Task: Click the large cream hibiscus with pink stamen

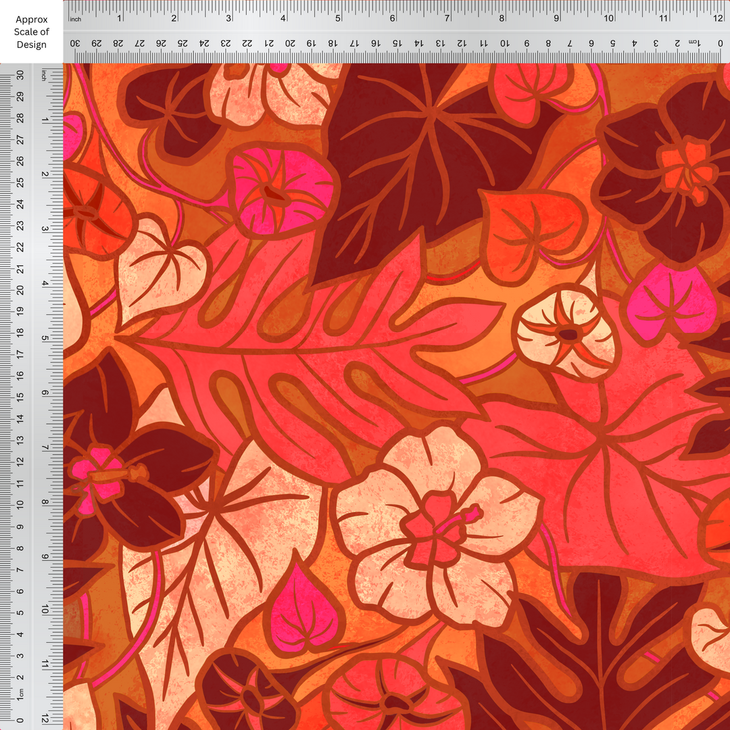Action: pyautogui.click(x=437, y=526)
